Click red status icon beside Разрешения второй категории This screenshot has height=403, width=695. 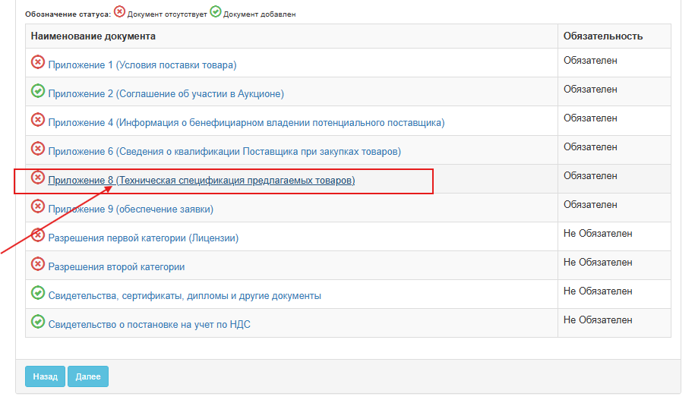(38, 264)
